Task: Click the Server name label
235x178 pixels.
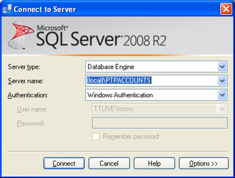Action: (x=25, y=81)
